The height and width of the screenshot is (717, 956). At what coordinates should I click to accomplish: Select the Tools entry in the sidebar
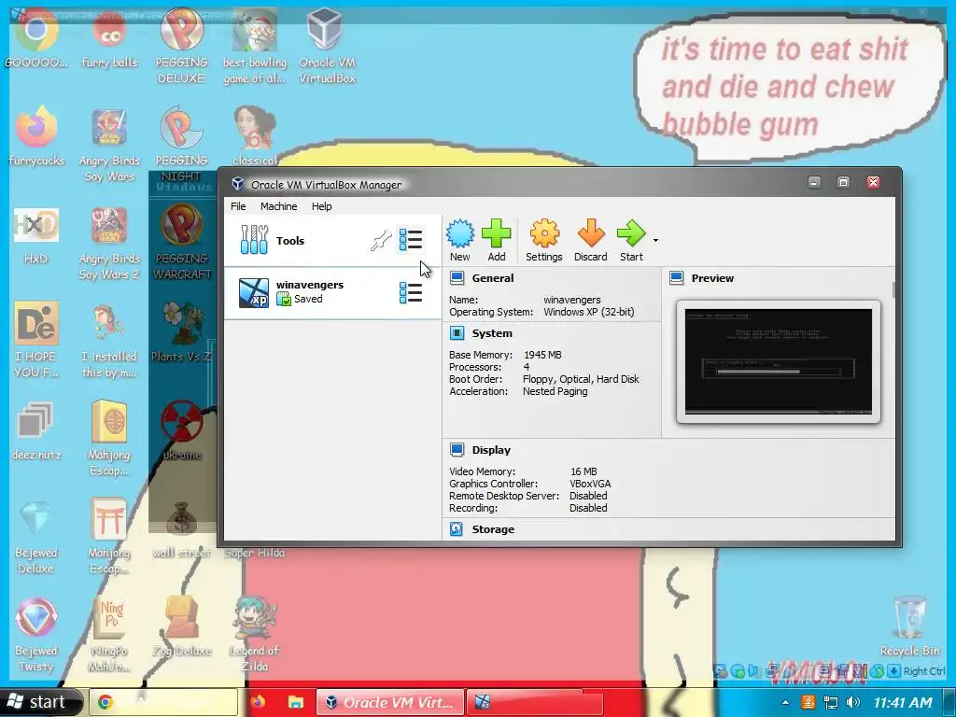click(x=332, y=240)
